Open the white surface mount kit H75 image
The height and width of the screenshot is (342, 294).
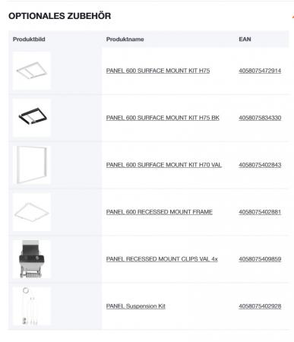tap(31, 71)
